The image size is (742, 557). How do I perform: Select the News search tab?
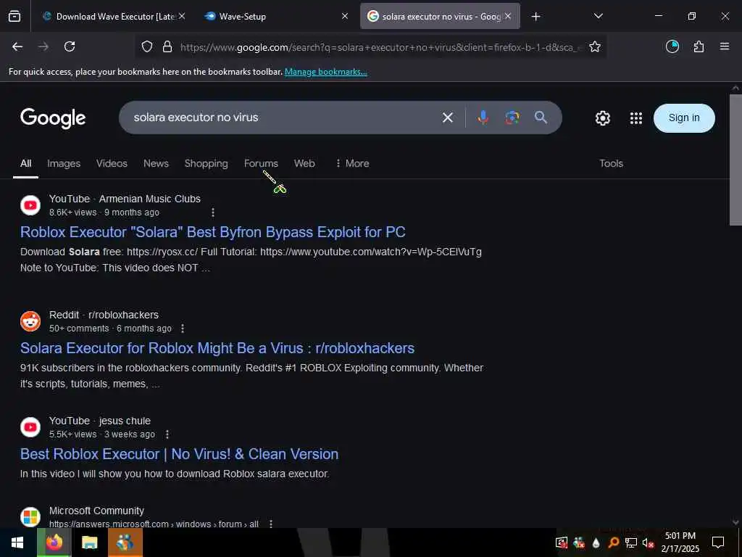coord(157,163)
